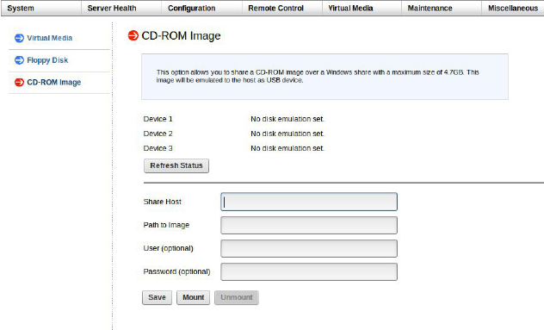The image size is (544, 330).
Task: Open the Server Health menu
Action: tap(112, 8)
